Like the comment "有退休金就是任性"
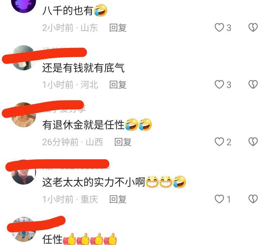 point(219,142)
